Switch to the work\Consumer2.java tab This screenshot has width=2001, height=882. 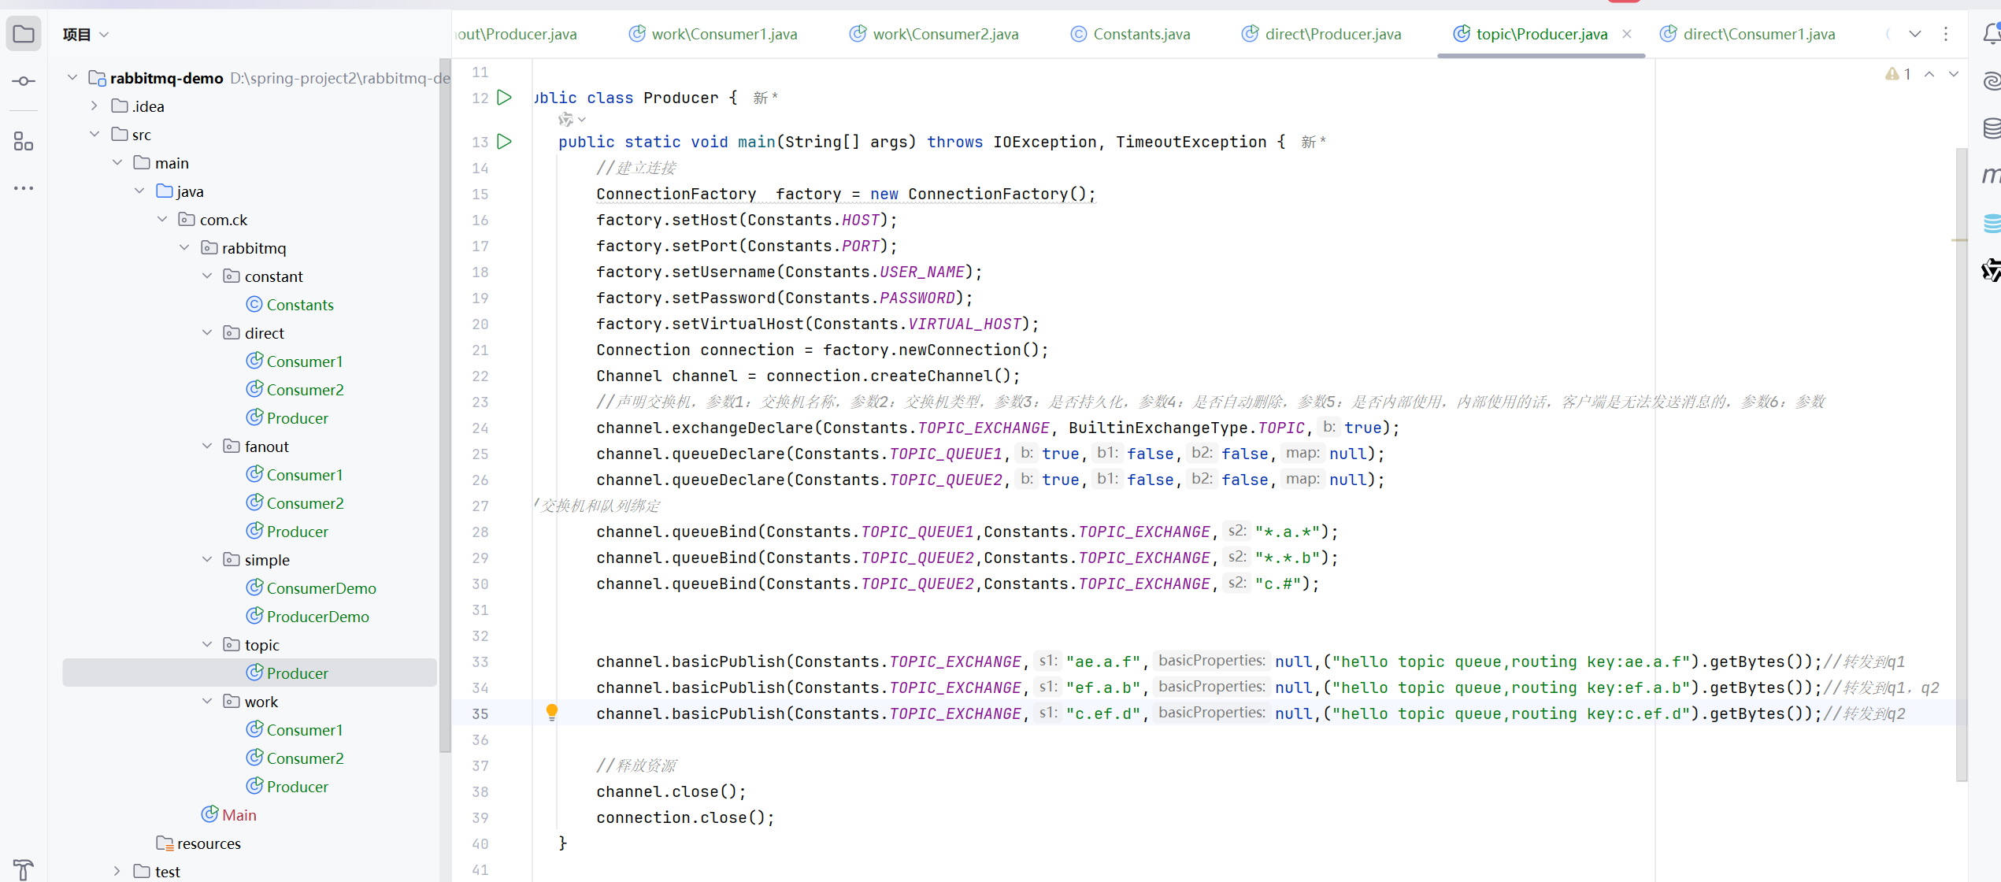click(x=944, y=34)
